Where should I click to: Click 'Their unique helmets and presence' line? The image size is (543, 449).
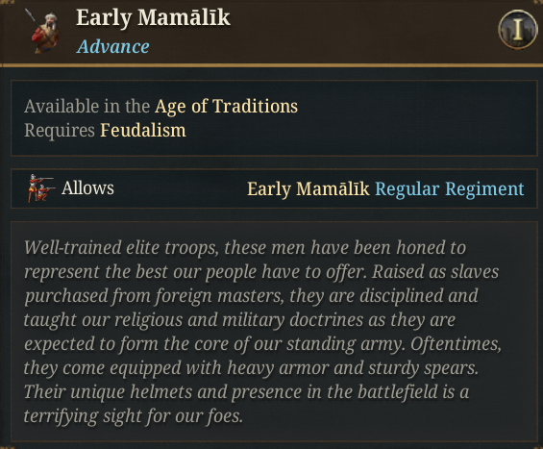[247, 392]
